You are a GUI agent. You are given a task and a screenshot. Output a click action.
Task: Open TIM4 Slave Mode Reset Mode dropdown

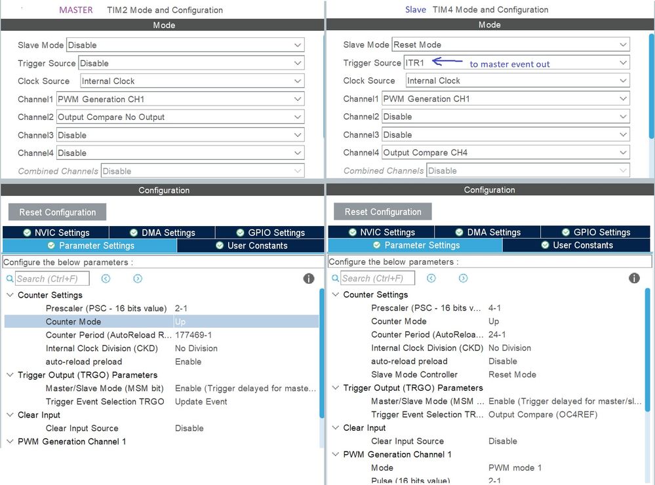[x=511, y=45]
